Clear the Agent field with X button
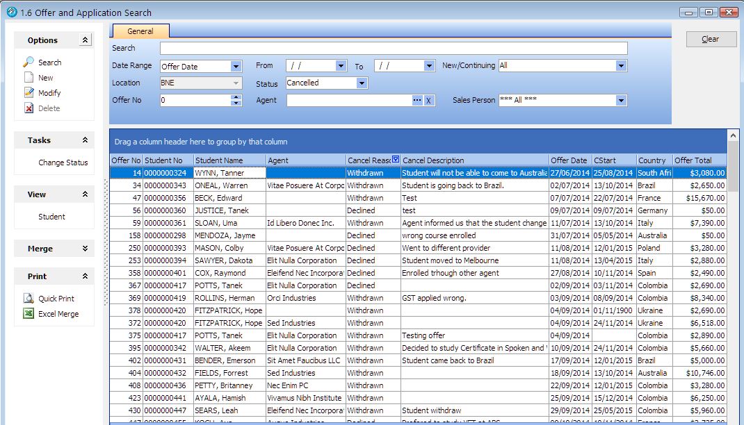 (429, 101)
